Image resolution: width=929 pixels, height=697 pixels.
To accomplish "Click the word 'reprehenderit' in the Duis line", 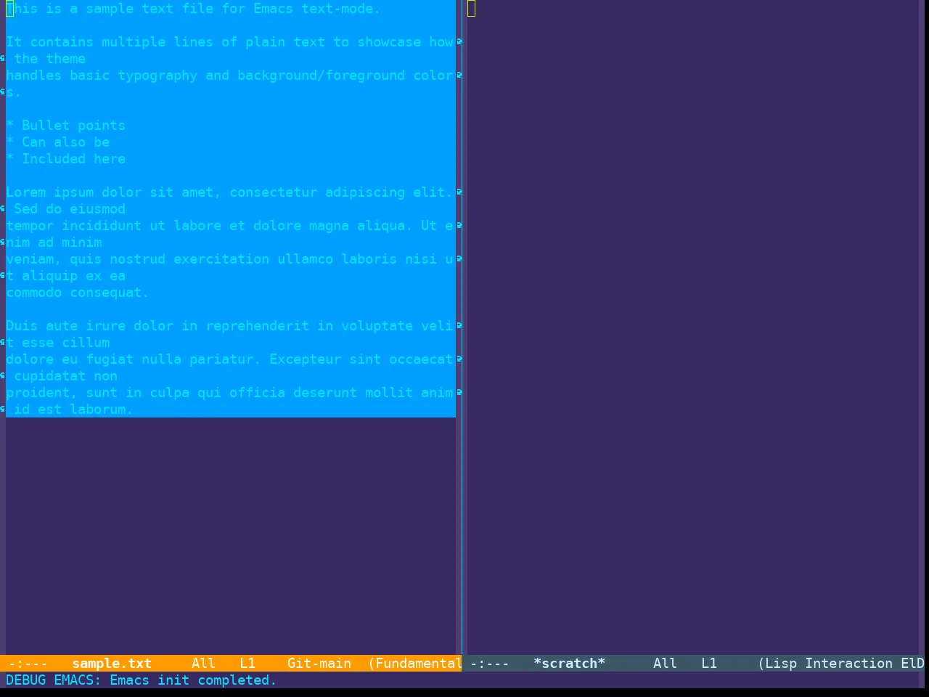I will pos(257,326).
